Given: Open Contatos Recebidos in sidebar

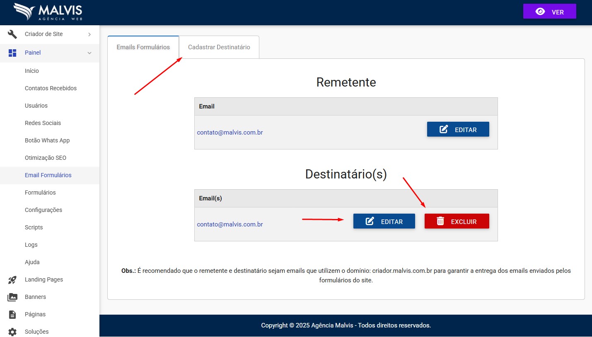Looking at the screenshot, I should click(x=51, y=88).
